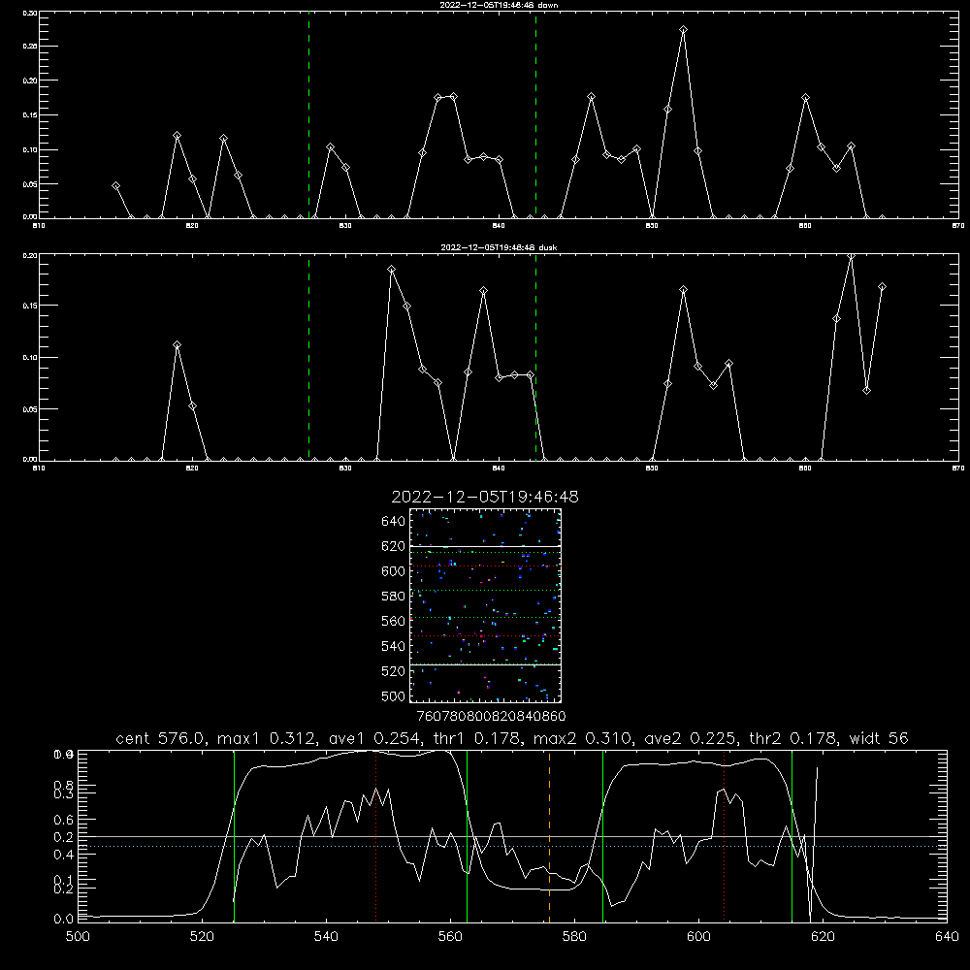Click the second plot title ending in 'dusk'
The height and width of the screenshot is (970, 970).
click(499, 247)
